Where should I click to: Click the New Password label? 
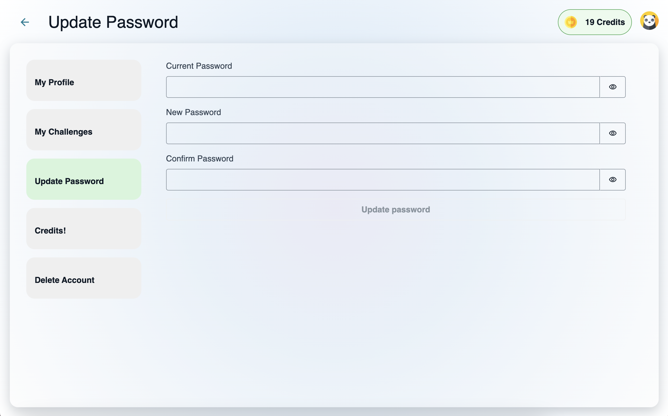point(193,112)
